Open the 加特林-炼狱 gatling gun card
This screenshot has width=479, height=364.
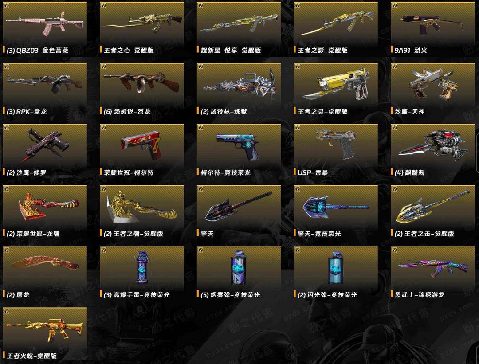pos(239,90)
